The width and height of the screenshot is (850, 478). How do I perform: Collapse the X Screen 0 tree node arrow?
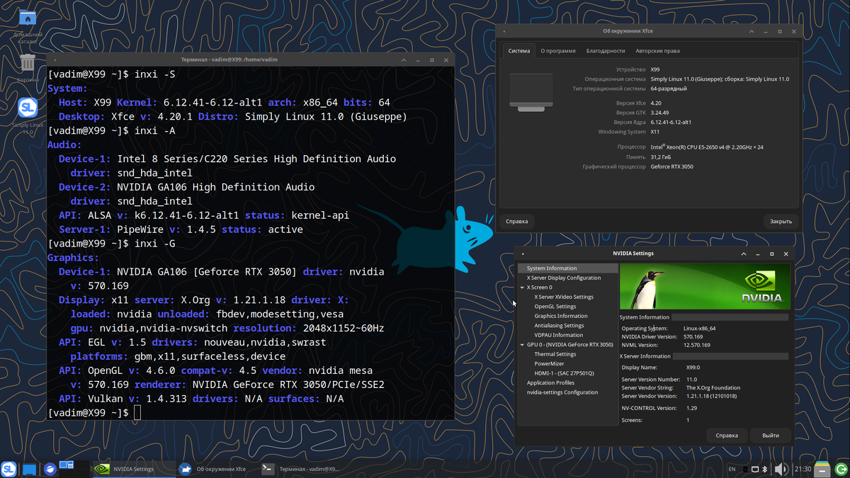click(x=523, y=288)
